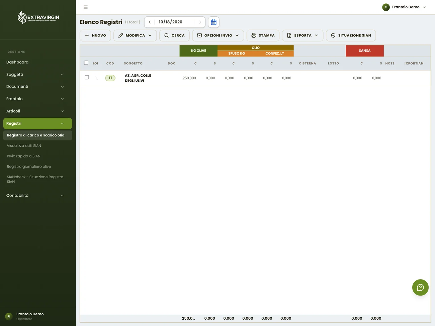Open the help chat bubble button

420,288
